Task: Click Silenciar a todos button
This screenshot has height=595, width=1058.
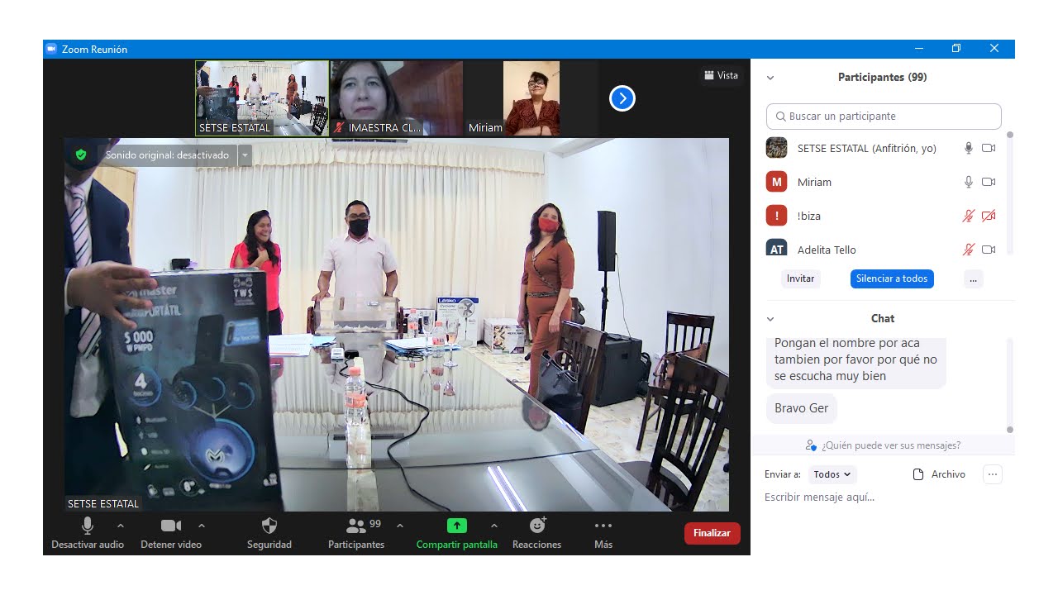Action: point(892,278)
